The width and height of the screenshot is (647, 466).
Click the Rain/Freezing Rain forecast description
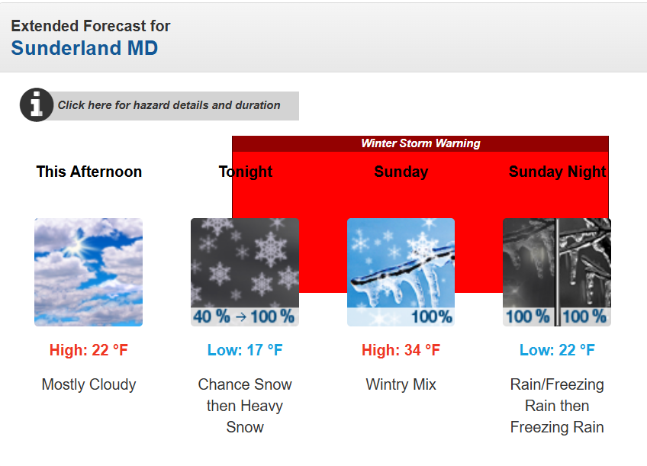point(557,406)
